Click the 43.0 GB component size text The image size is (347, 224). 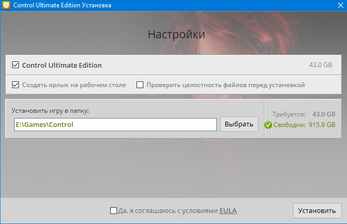pos(321,65)
